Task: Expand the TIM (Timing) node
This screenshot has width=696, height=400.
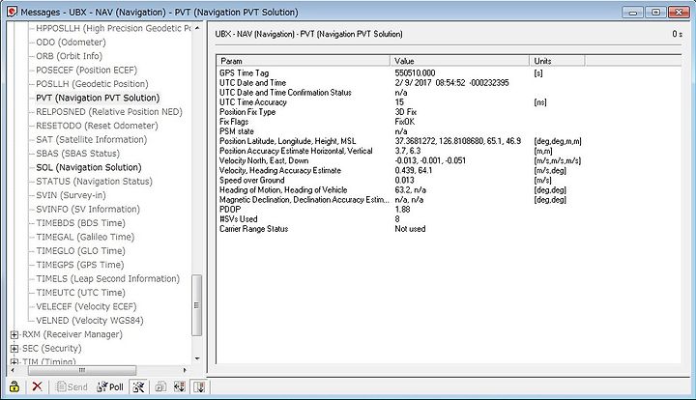Action: coord(14,362)
